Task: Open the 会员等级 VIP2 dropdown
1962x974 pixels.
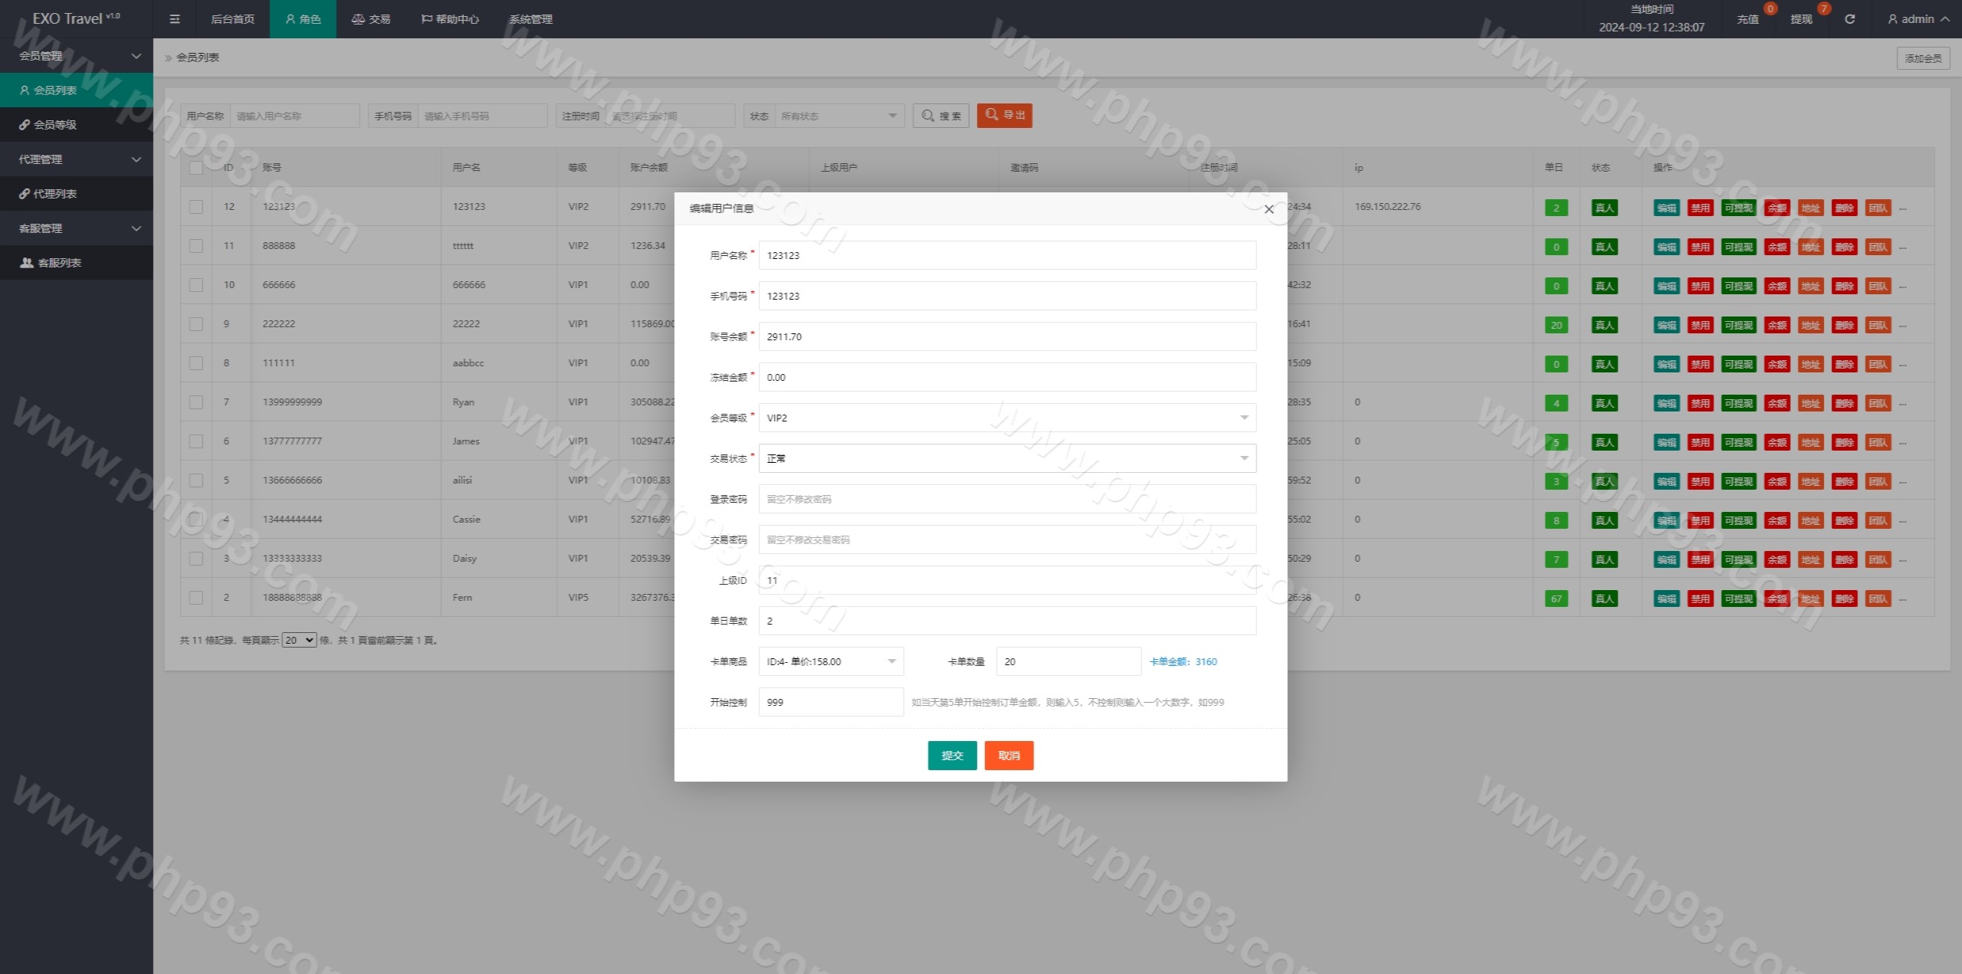Action: (1007, 418)
